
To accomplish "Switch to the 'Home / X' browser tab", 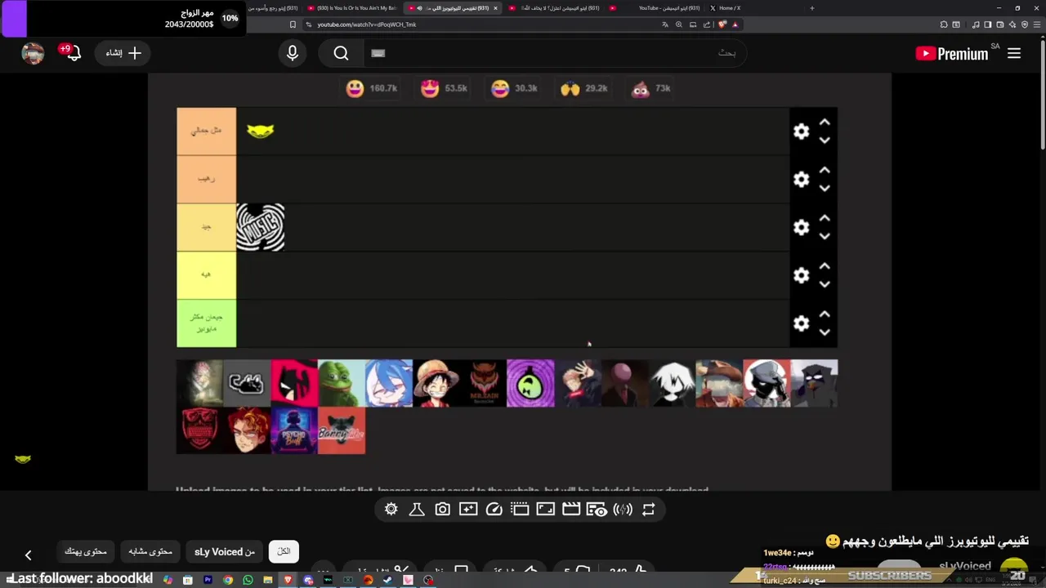I will point(728,8).
